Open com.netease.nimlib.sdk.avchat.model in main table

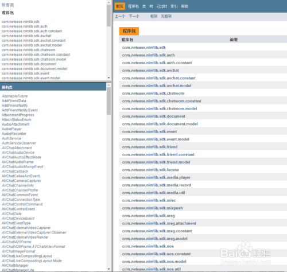click(x=157, y=86)
